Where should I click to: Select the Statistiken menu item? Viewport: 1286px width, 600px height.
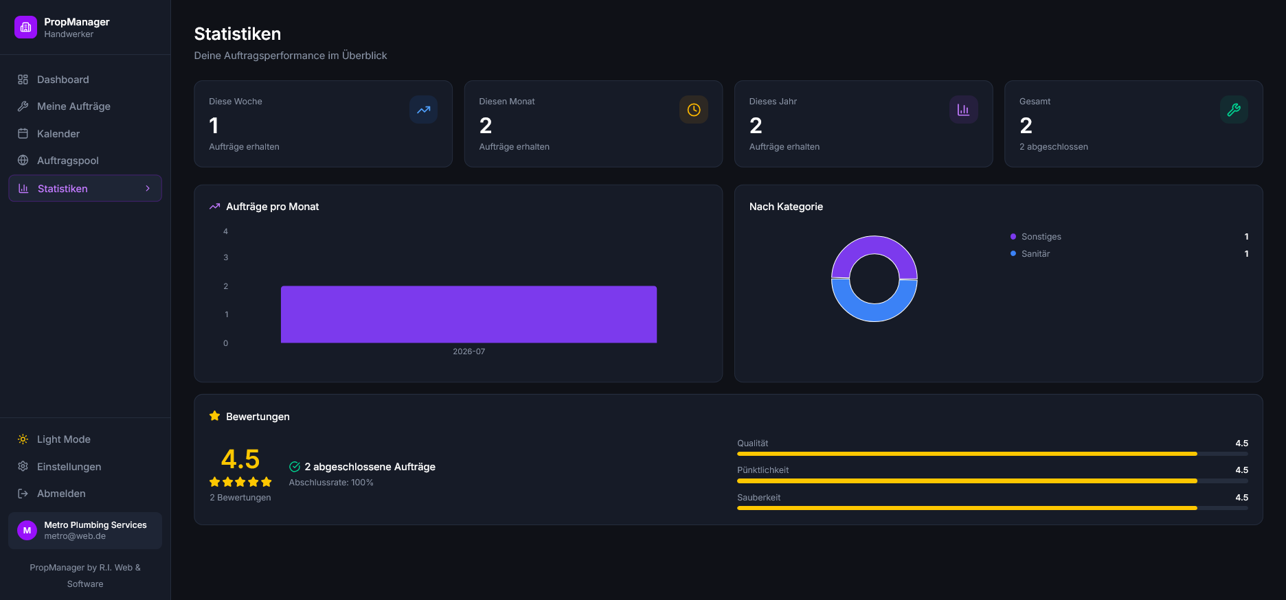pos(85,188)
